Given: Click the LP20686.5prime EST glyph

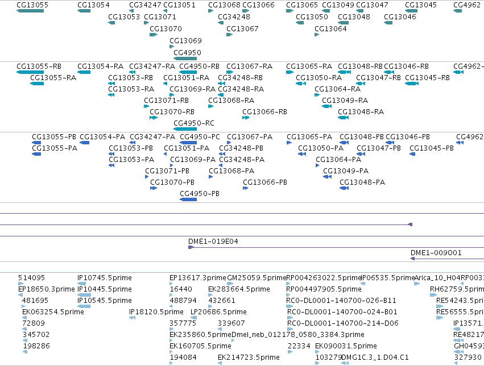Looking at the screenshot, I should (x=193, y=318).
